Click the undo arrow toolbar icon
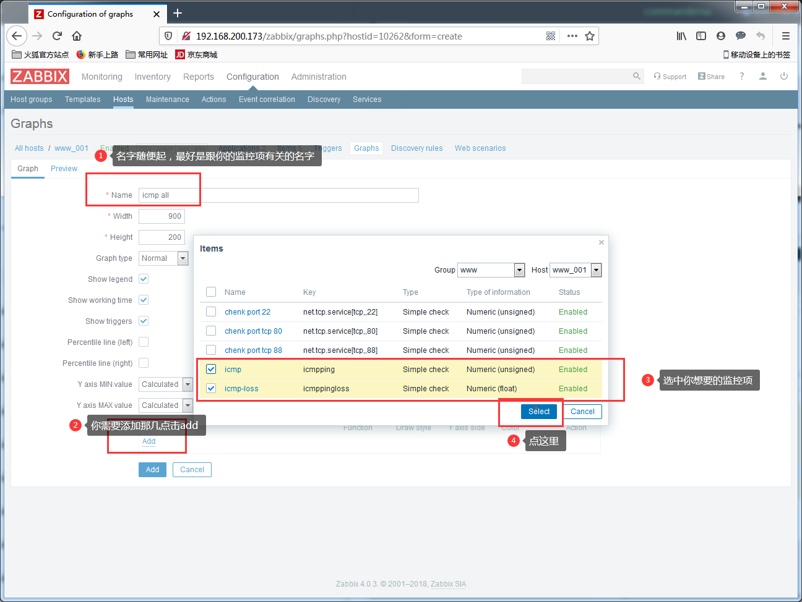This screenshot has height=602, width=802. (x=761, y=36)
